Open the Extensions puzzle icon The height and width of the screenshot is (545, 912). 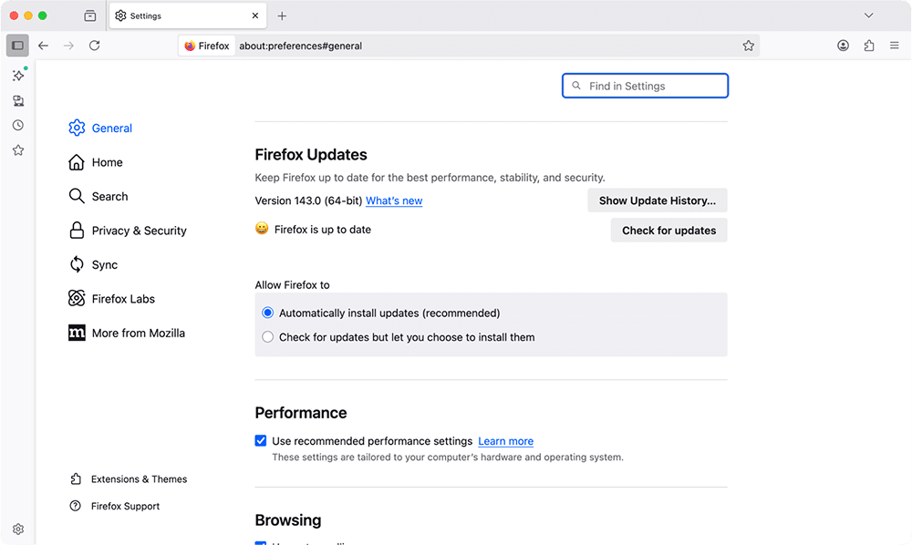(x=869, y=46)
